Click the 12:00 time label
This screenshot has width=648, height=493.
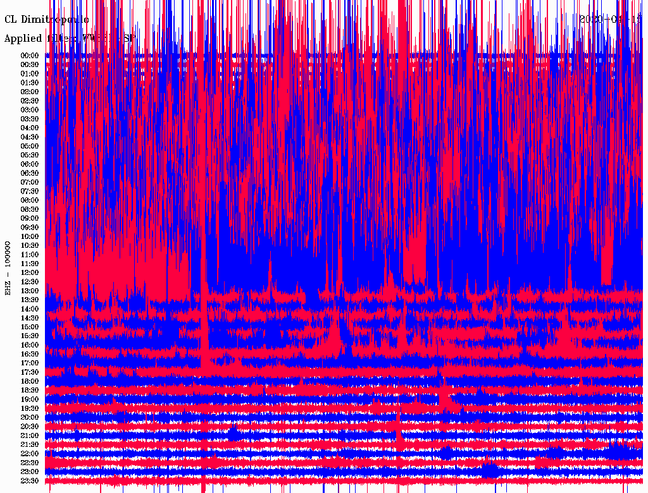click(30, 272)
